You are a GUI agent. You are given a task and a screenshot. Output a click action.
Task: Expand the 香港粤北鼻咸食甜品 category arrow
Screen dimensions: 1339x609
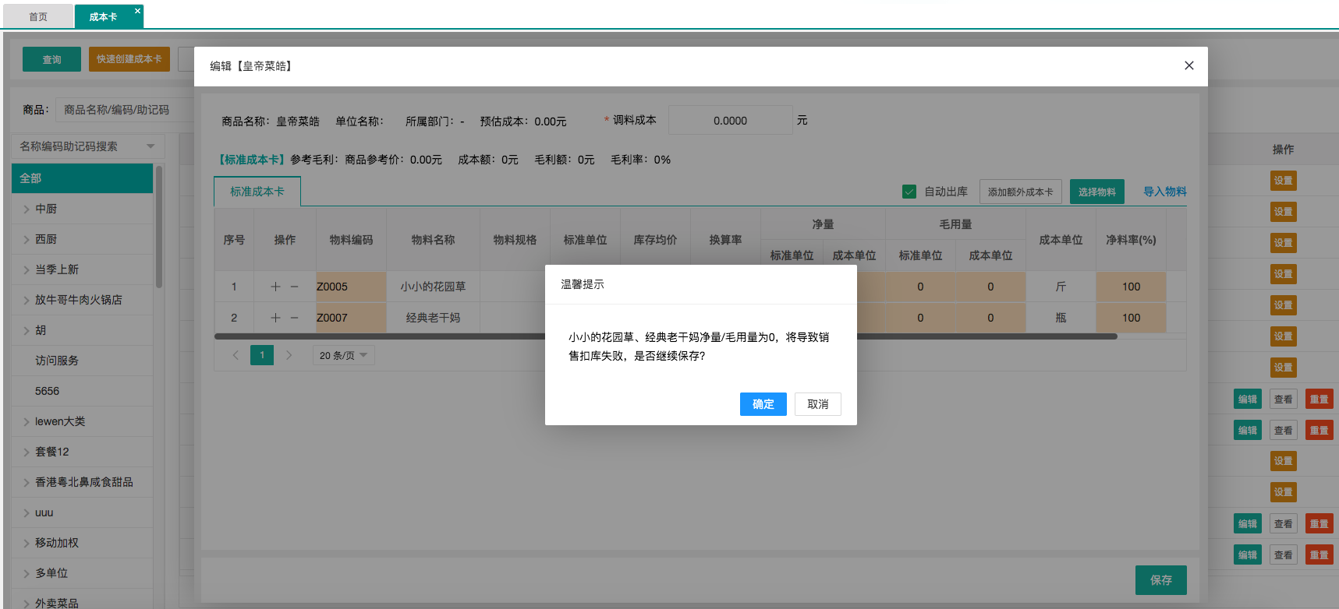click(26, 482)
